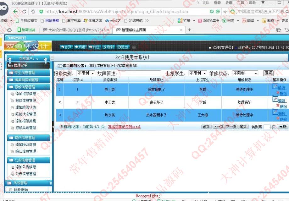Open 维修状态 dropdown
This screenshot has width=289, height=201.
pos(245,73)
